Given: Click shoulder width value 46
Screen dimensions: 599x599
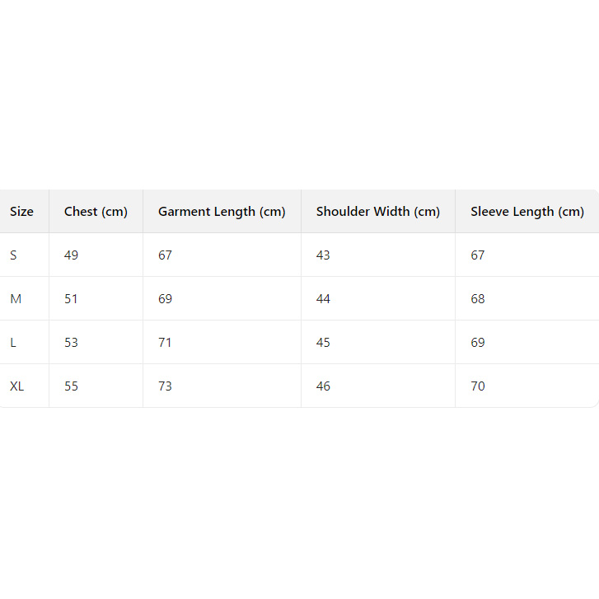Looking at the screenshot, I should tap(323, 386).
